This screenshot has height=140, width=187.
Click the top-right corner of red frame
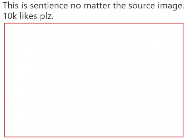pyautogui.click(x=183, y=23)
